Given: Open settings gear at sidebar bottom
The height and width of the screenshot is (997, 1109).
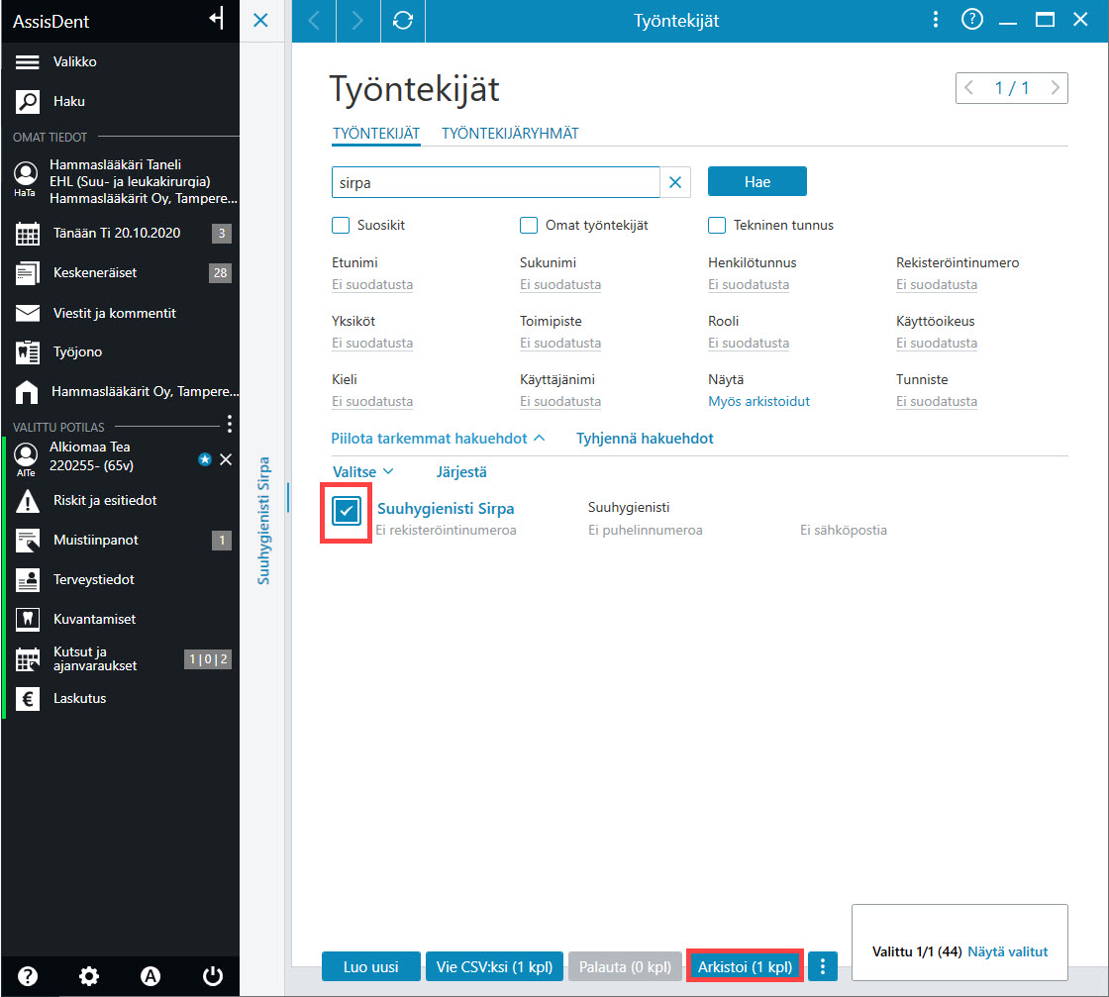Looking at the screenshot, I should click(88, 976).
